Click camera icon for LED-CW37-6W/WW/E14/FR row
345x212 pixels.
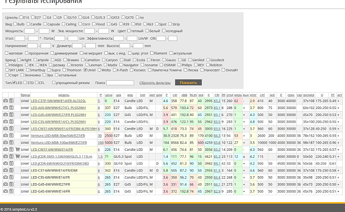[x=6, y=150]
